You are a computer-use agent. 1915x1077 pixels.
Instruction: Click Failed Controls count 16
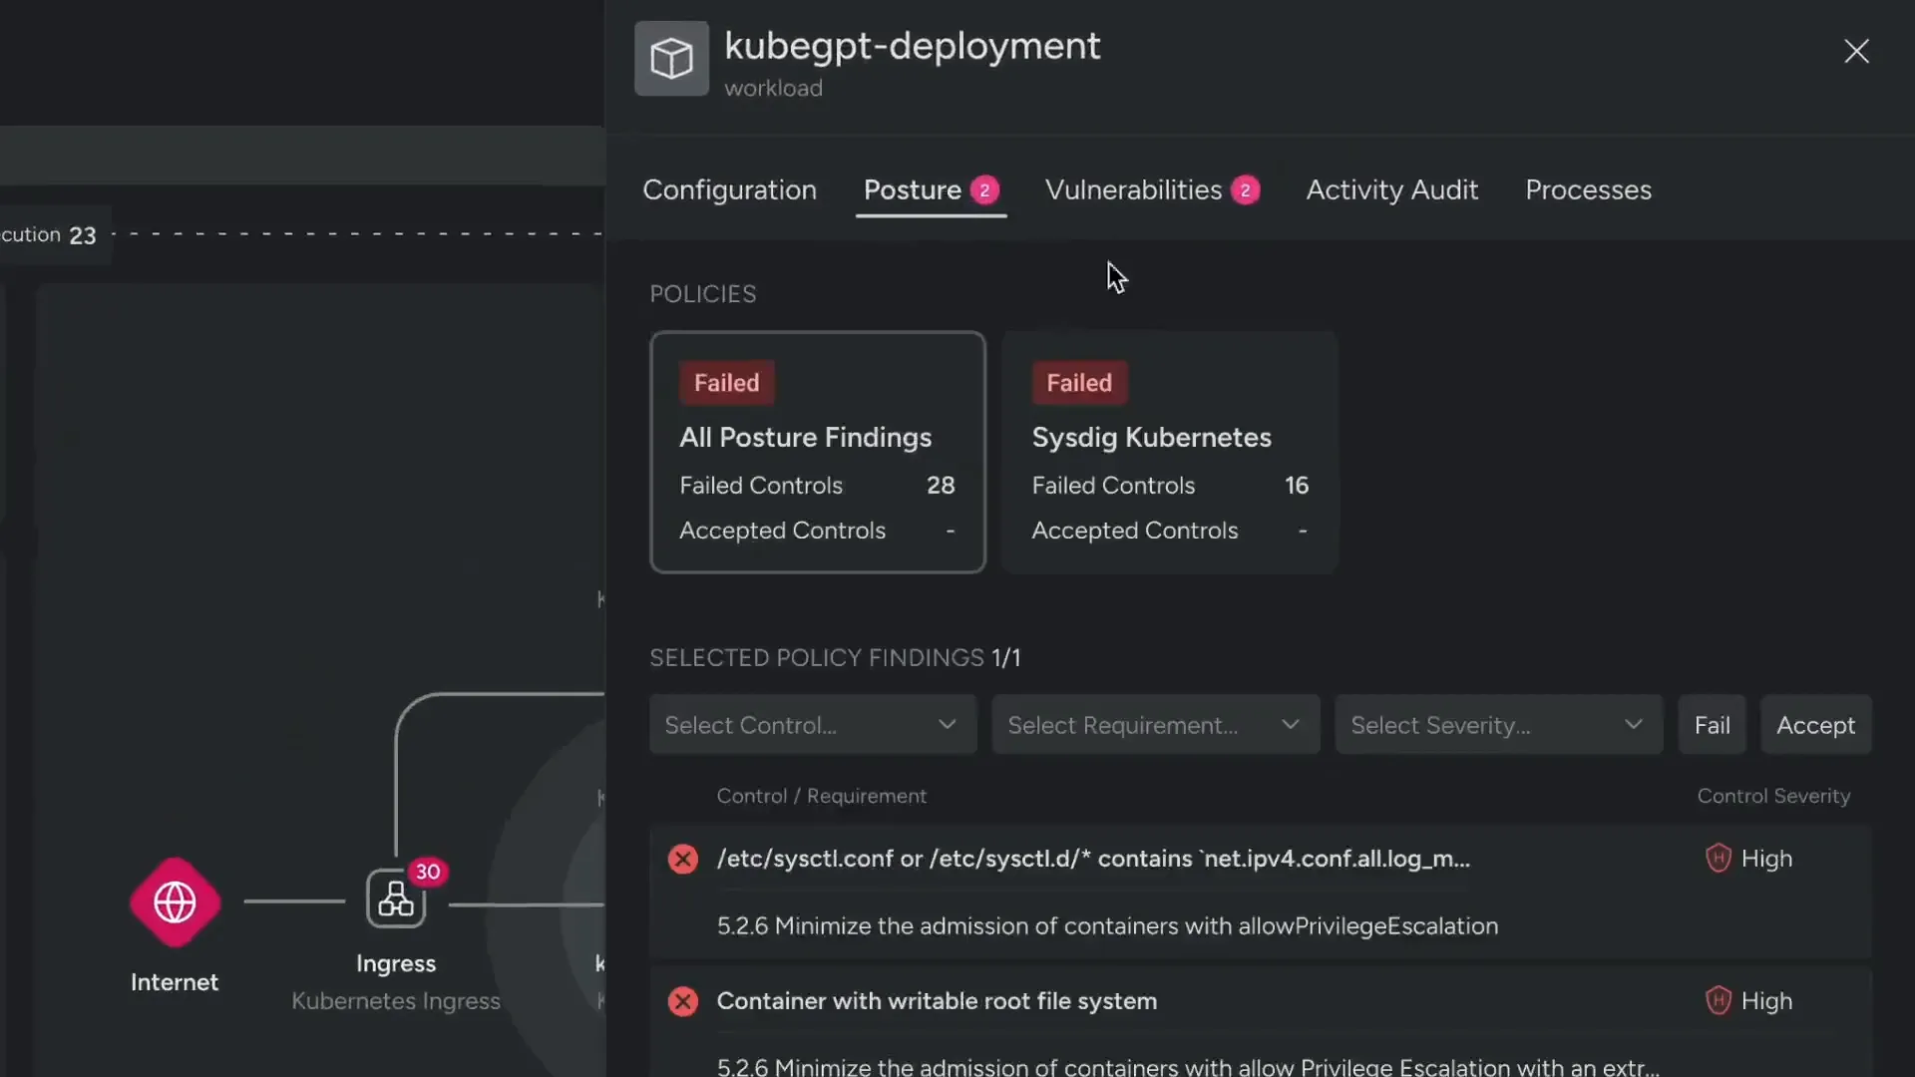[1296, 486]
